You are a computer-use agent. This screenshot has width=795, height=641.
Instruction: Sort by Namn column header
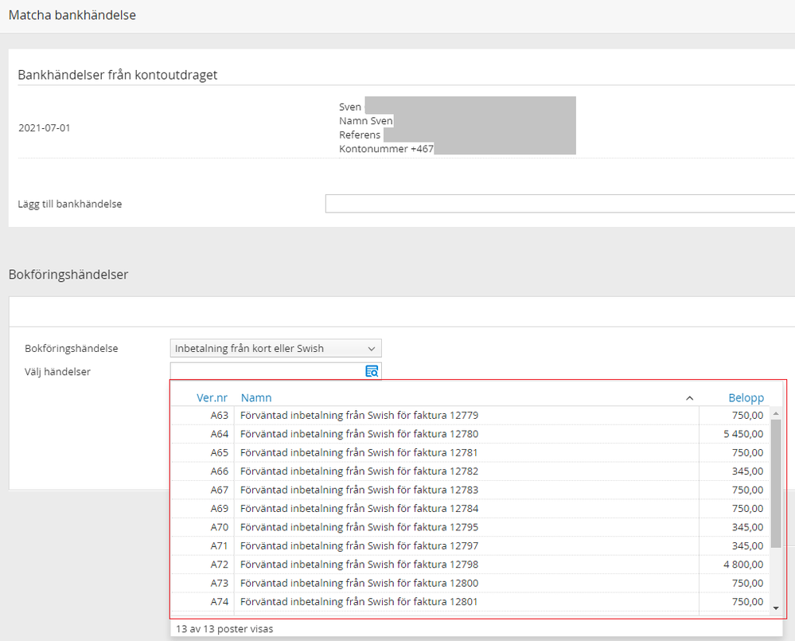coord(256,397)
